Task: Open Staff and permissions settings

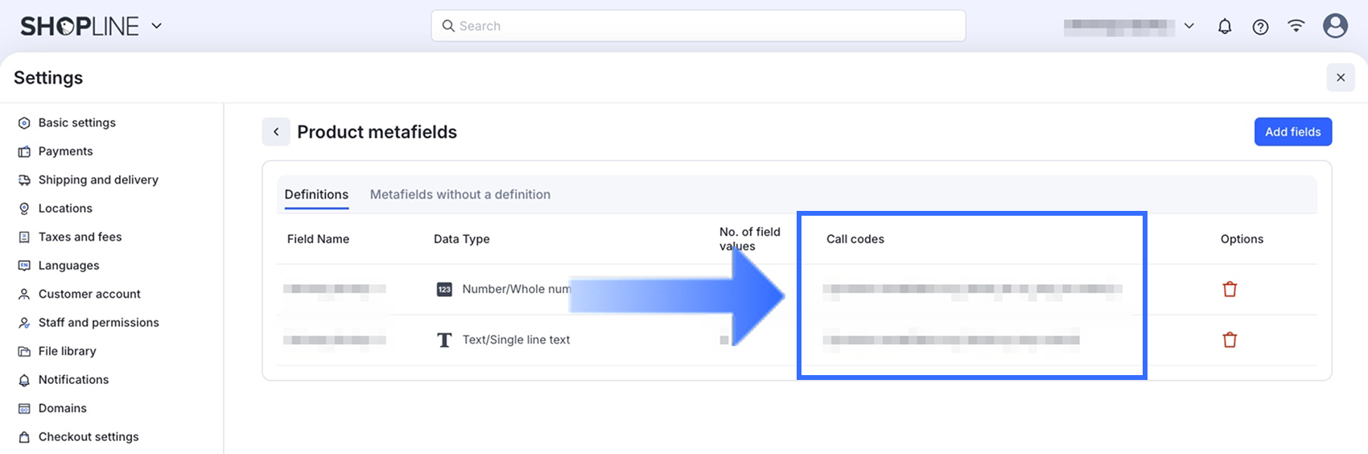Action: point(98,323)
